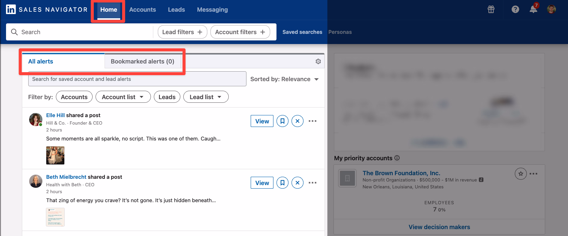Open Lead filters
568x236 pixels.
[x=182, y=32]
